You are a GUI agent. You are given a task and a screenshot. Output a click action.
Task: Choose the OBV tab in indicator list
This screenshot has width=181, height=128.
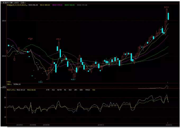click(x=81, y=90)
